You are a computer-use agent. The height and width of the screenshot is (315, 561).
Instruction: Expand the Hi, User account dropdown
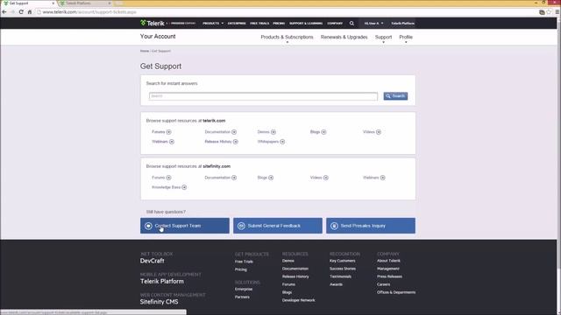pyautogui.click(x=373, y=24)
